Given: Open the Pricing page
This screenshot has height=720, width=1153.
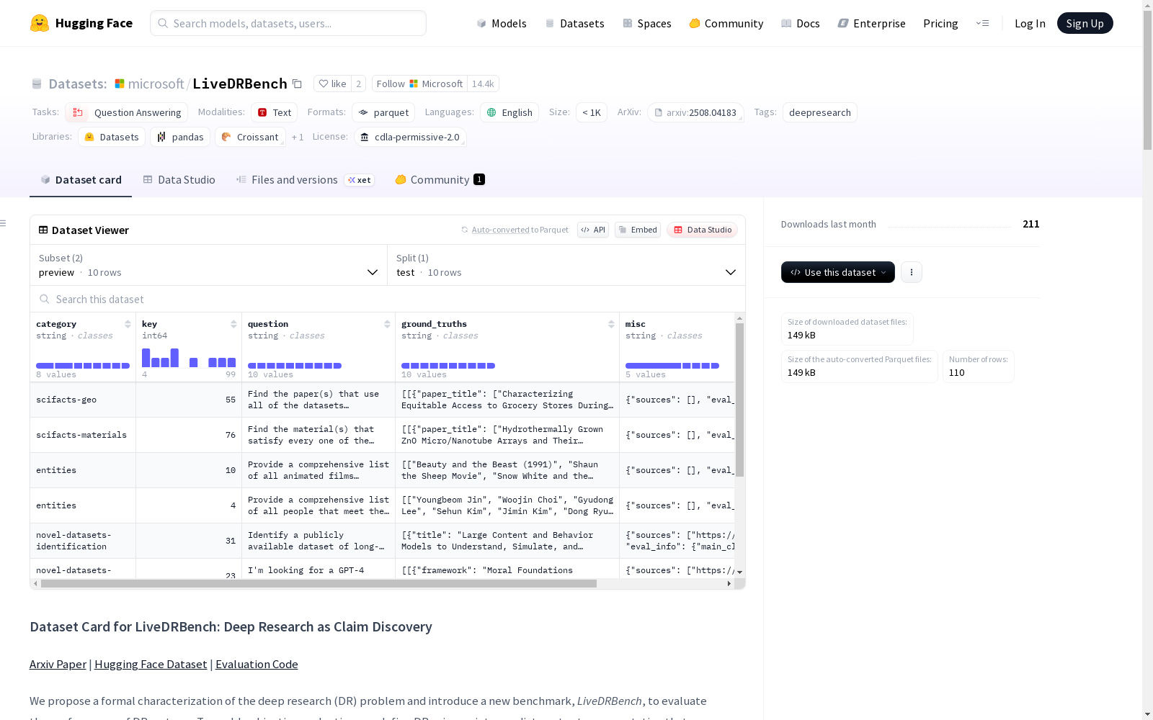Looking at the screenshot, I should [x=940, y=23].
